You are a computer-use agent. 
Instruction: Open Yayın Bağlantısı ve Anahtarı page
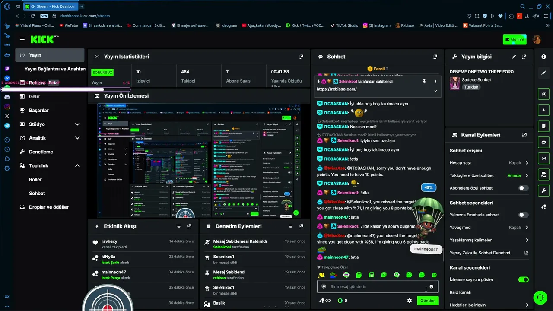click(55, 69)
